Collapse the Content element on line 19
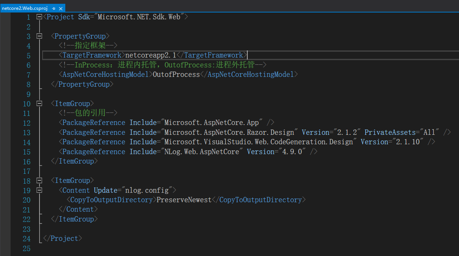 (x=39, y=190)
